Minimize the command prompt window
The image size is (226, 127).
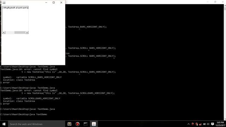coord(208,2)
